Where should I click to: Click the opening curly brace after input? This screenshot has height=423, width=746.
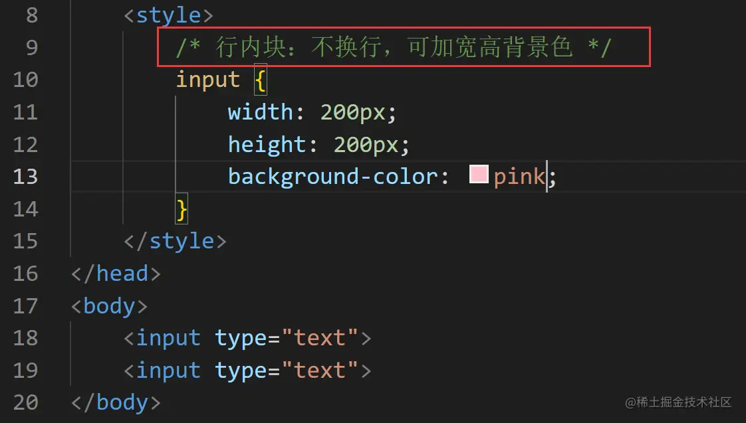[260, 80]
